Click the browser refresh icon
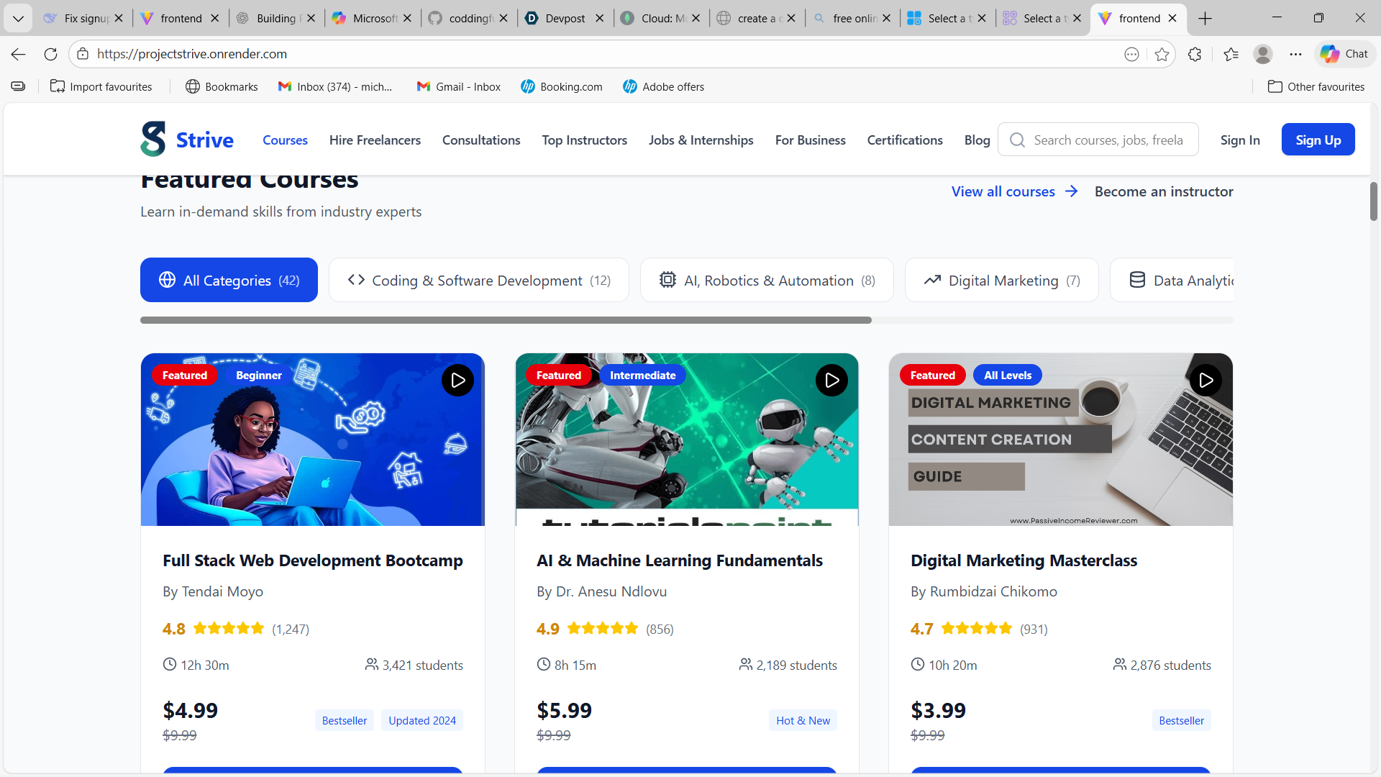The image size is (1381, 777). coord(50,54)
